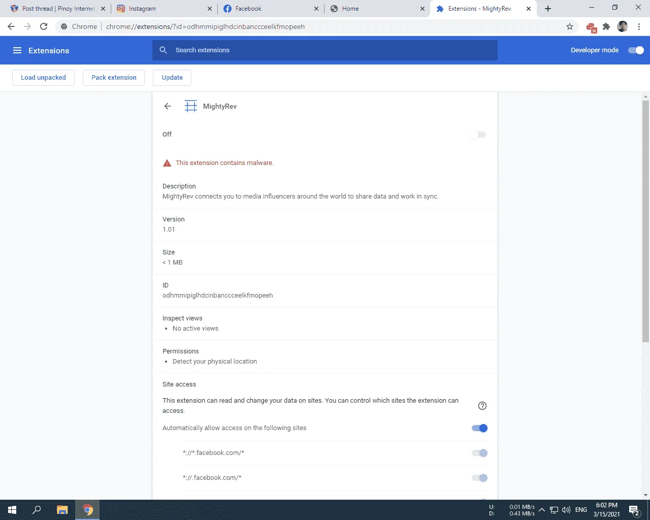Open Chrome's three-dot menu

coord(639,26)
